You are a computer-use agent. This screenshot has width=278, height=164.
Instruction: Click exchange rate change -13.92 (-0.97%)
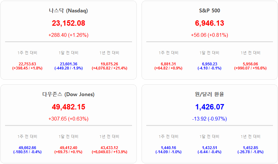(x=209, y=119)
